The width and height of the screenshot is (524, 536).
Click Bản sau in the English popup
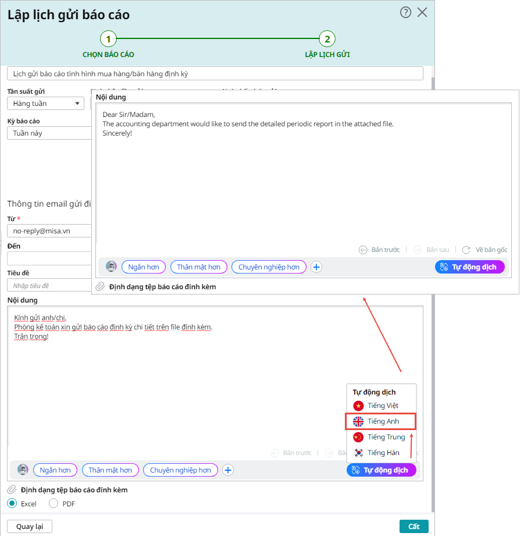437,250
